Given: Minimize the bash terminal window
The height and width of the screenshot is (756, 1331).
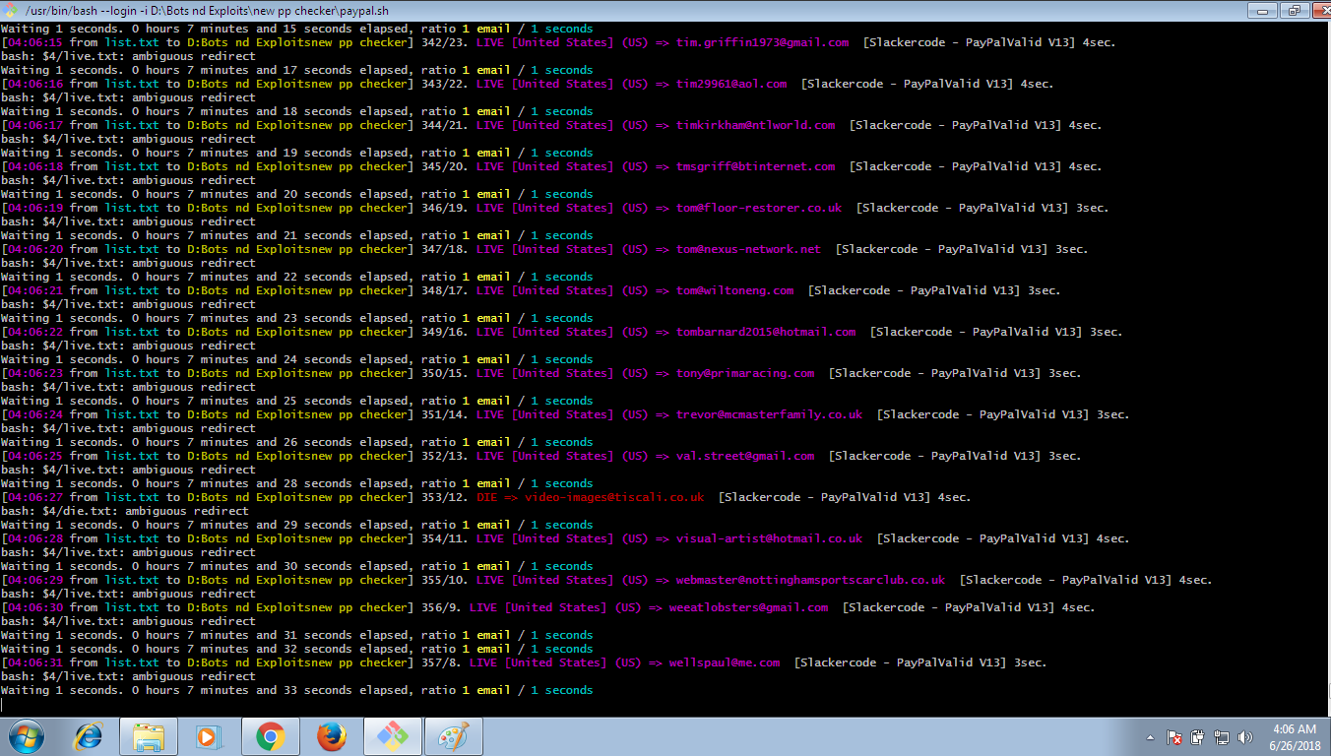Looking at the screenshot, I should (x=1262, y=10).
